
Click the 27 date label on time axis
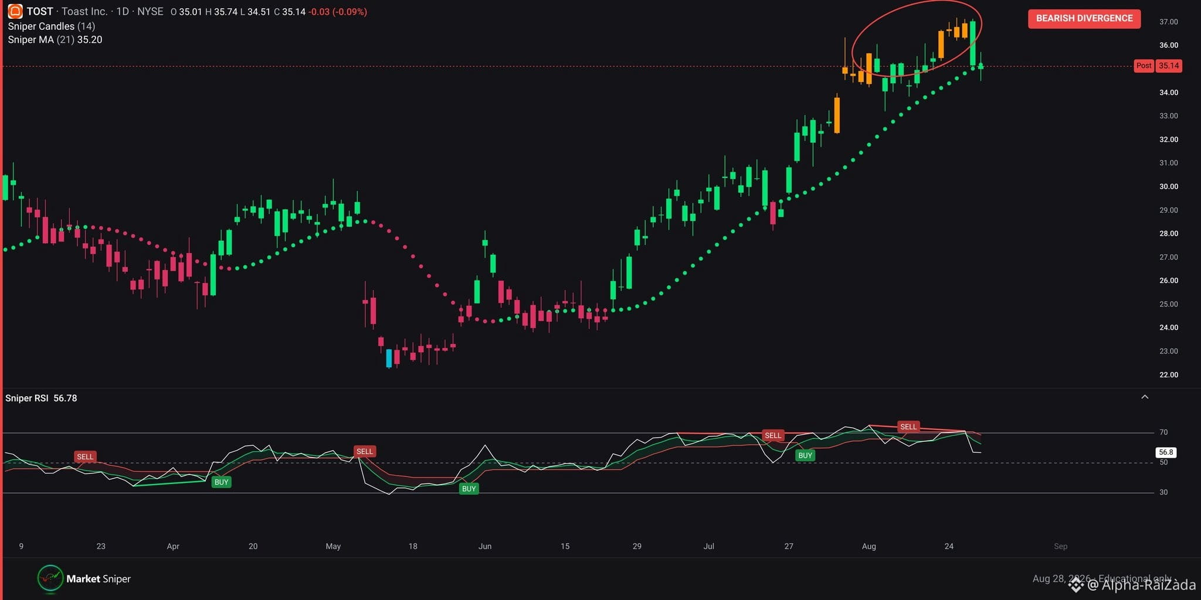coord(789,546)
